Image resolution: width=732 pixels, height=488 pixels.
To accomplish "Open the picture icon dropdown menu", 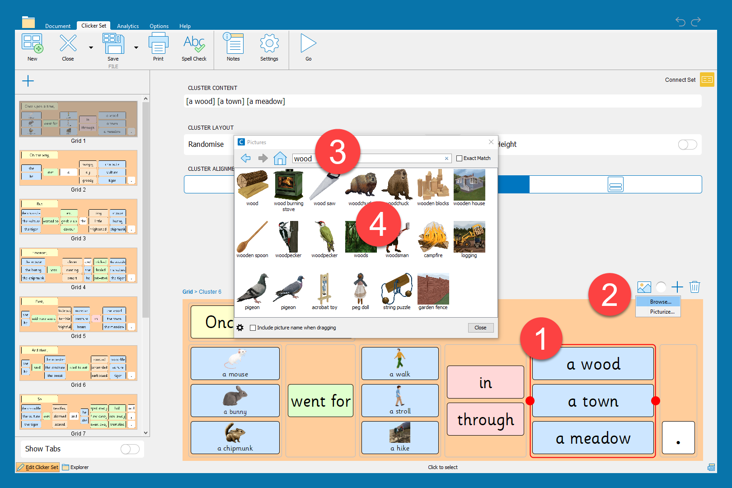I will [x=644, y=287].
